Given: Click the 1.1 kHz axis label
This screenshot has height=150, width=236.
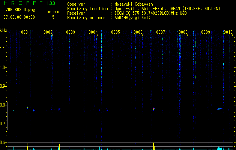Looking at the screenshot, I should [3, 49].
